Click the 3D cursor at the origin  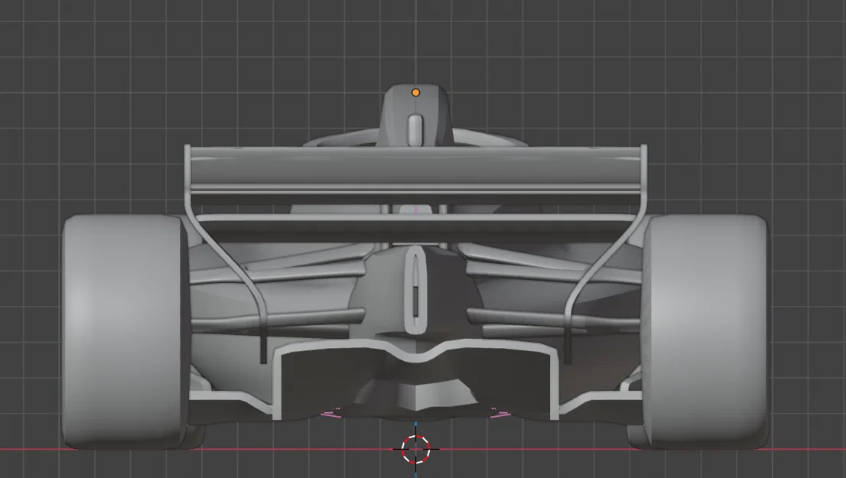point(415,449)
